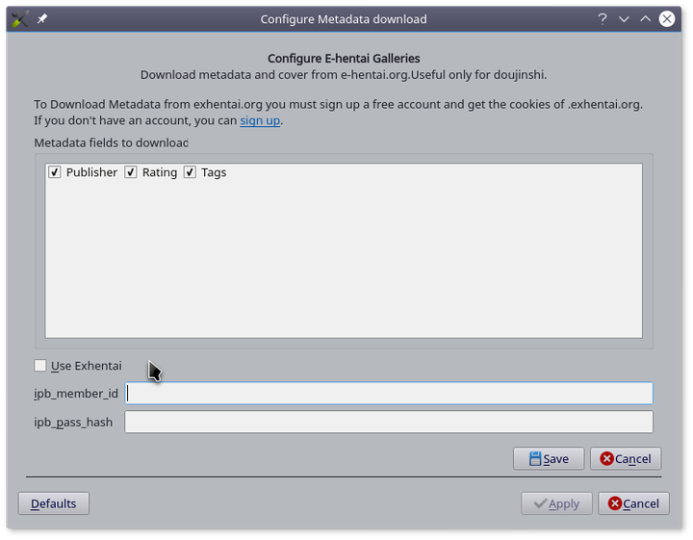This screenshot has width=693, height=540.
Task: Maximize the dialog using the up-arrow icon
Action: 645,18
